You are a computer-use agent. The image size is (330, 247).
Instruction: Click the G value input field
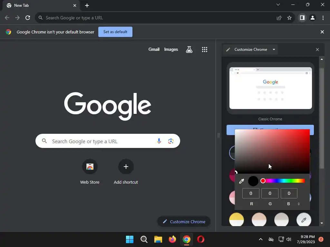tap(270, 193)
